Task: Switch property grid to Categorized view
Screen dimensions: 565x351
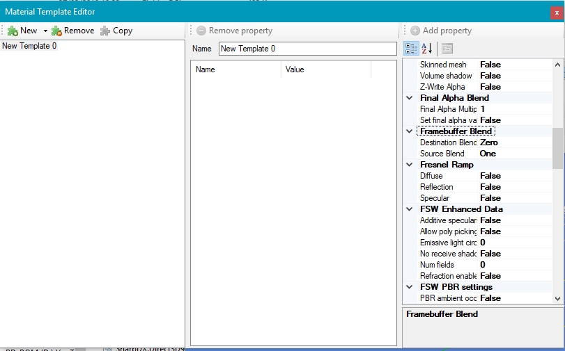Action: [412, 48]
